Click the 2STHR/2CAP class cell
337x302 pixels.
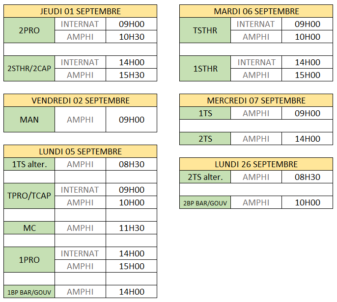coord(29,69)
